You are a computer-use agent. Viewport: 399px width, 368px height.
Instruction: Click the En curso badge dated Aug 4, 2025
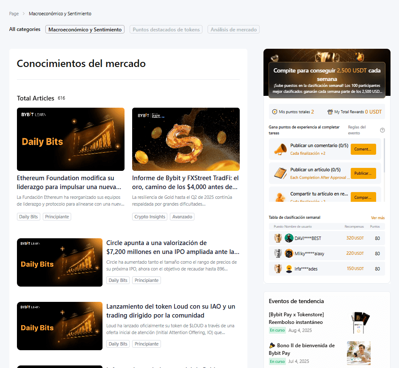point(277,330)
